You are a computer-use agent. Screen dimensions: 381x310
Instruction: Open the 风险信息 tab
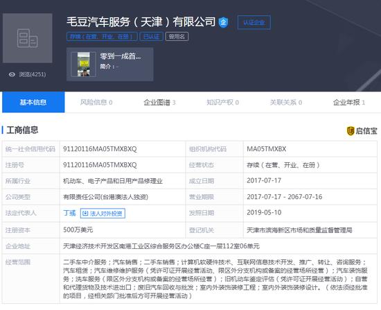96,102
